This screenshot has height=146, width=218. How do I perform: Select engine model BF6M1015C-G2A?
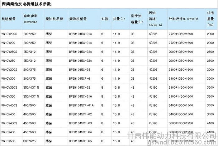tap(80, 52)
